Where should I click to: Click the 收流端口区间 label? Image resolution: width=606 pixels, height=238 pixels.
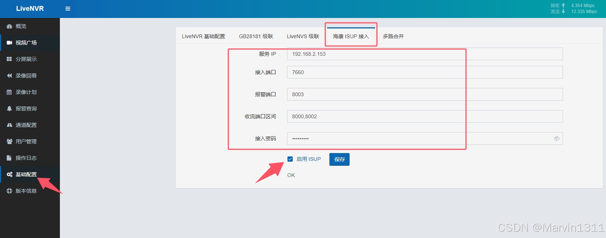point(260,116)
